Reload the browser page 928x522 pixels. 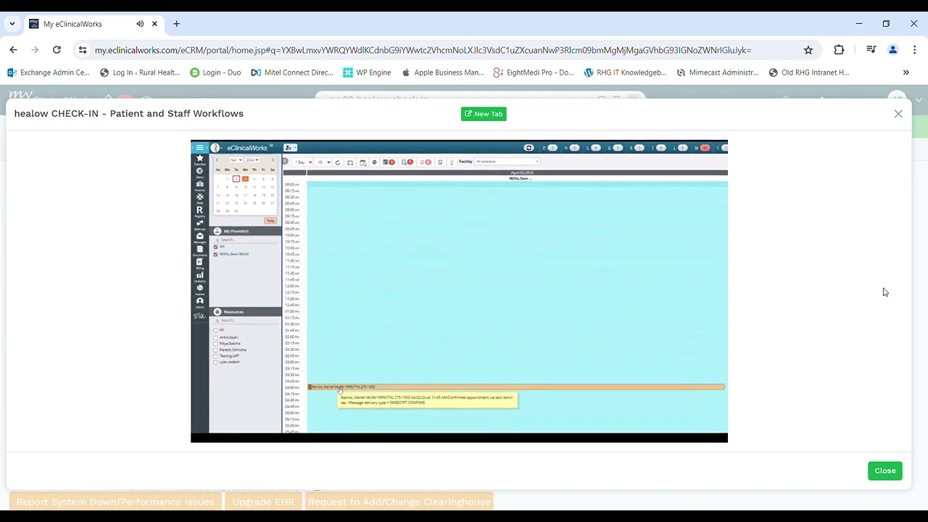click(x=57, y=50)
